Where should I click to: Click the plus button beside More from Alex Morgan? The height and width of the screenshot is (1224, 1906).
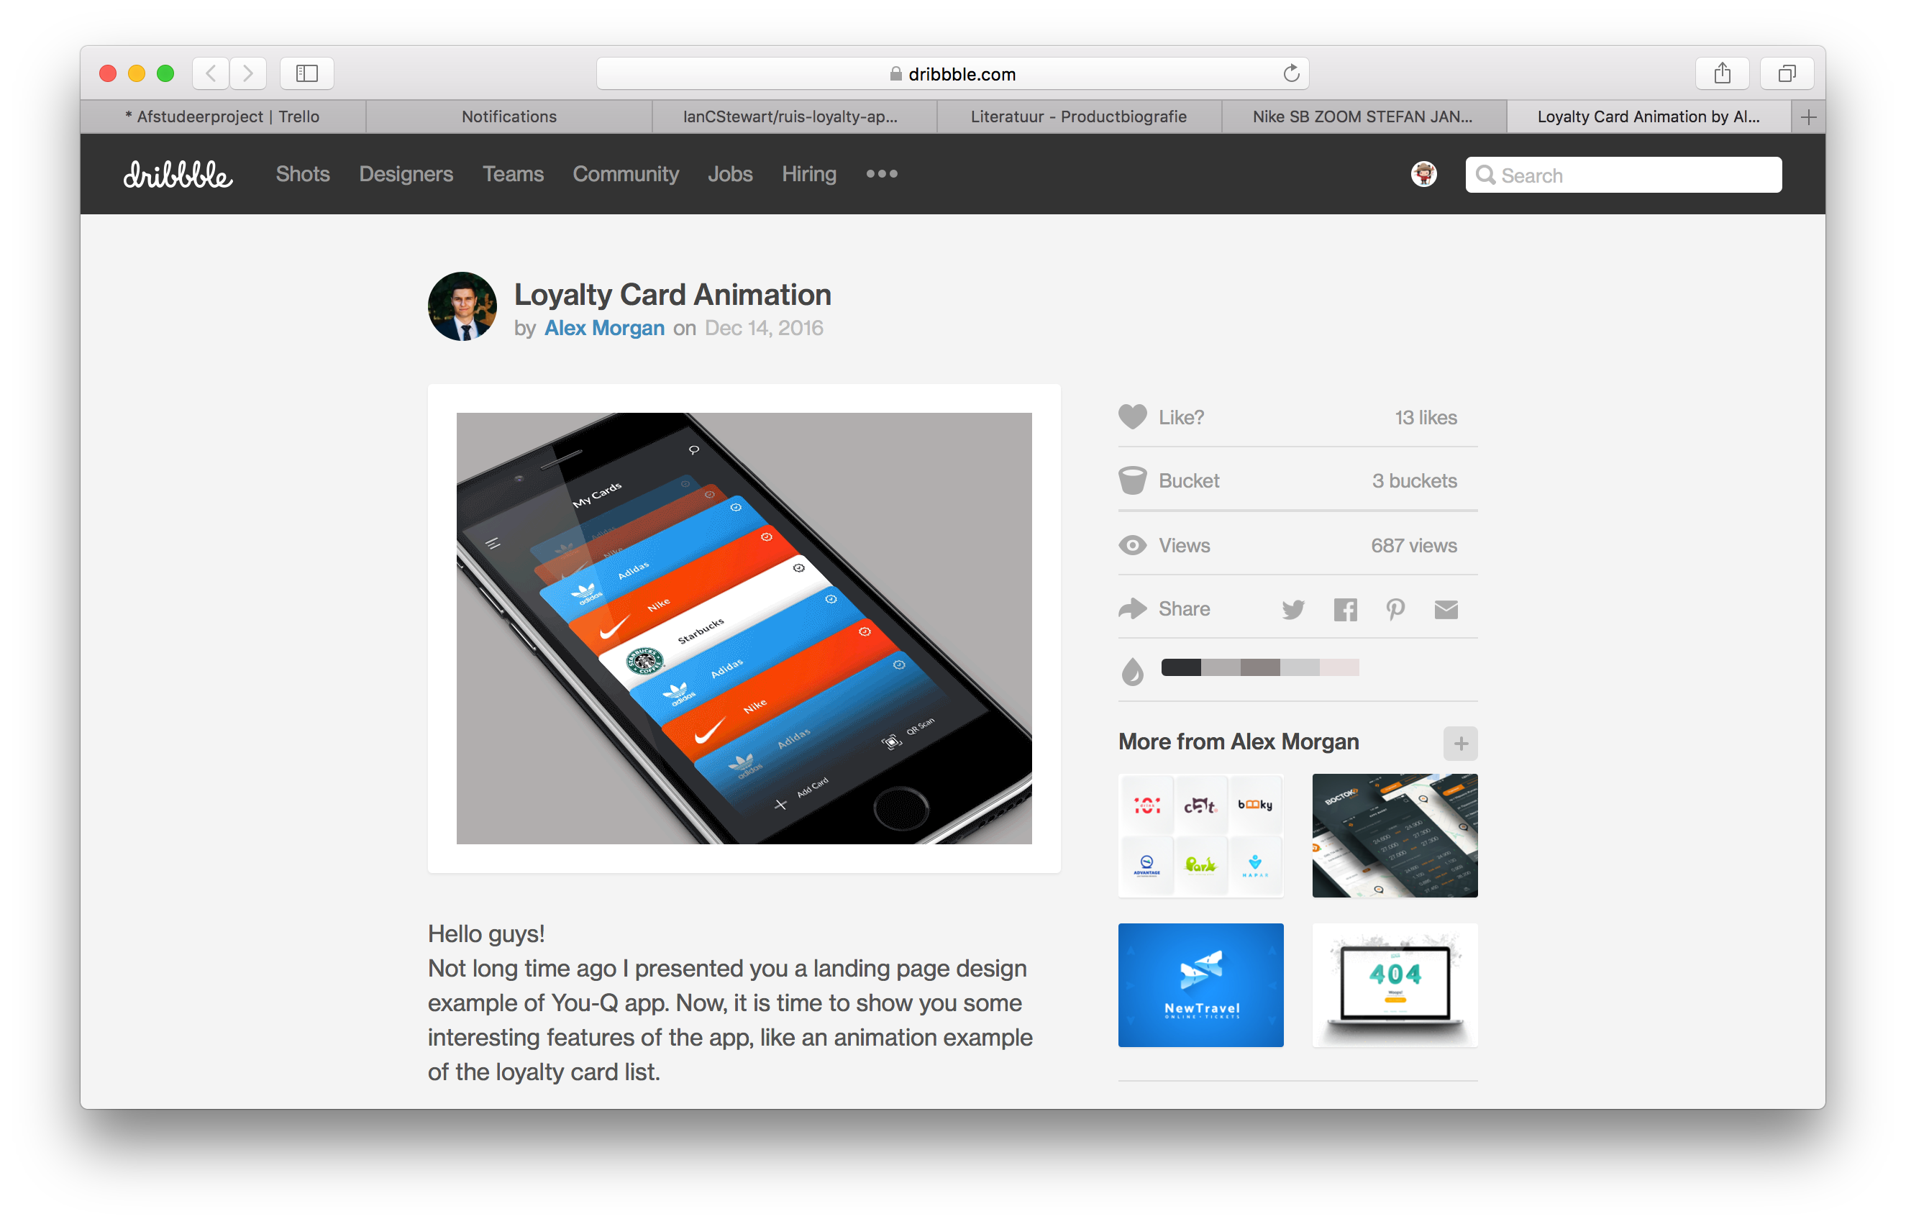point(1460,742)
